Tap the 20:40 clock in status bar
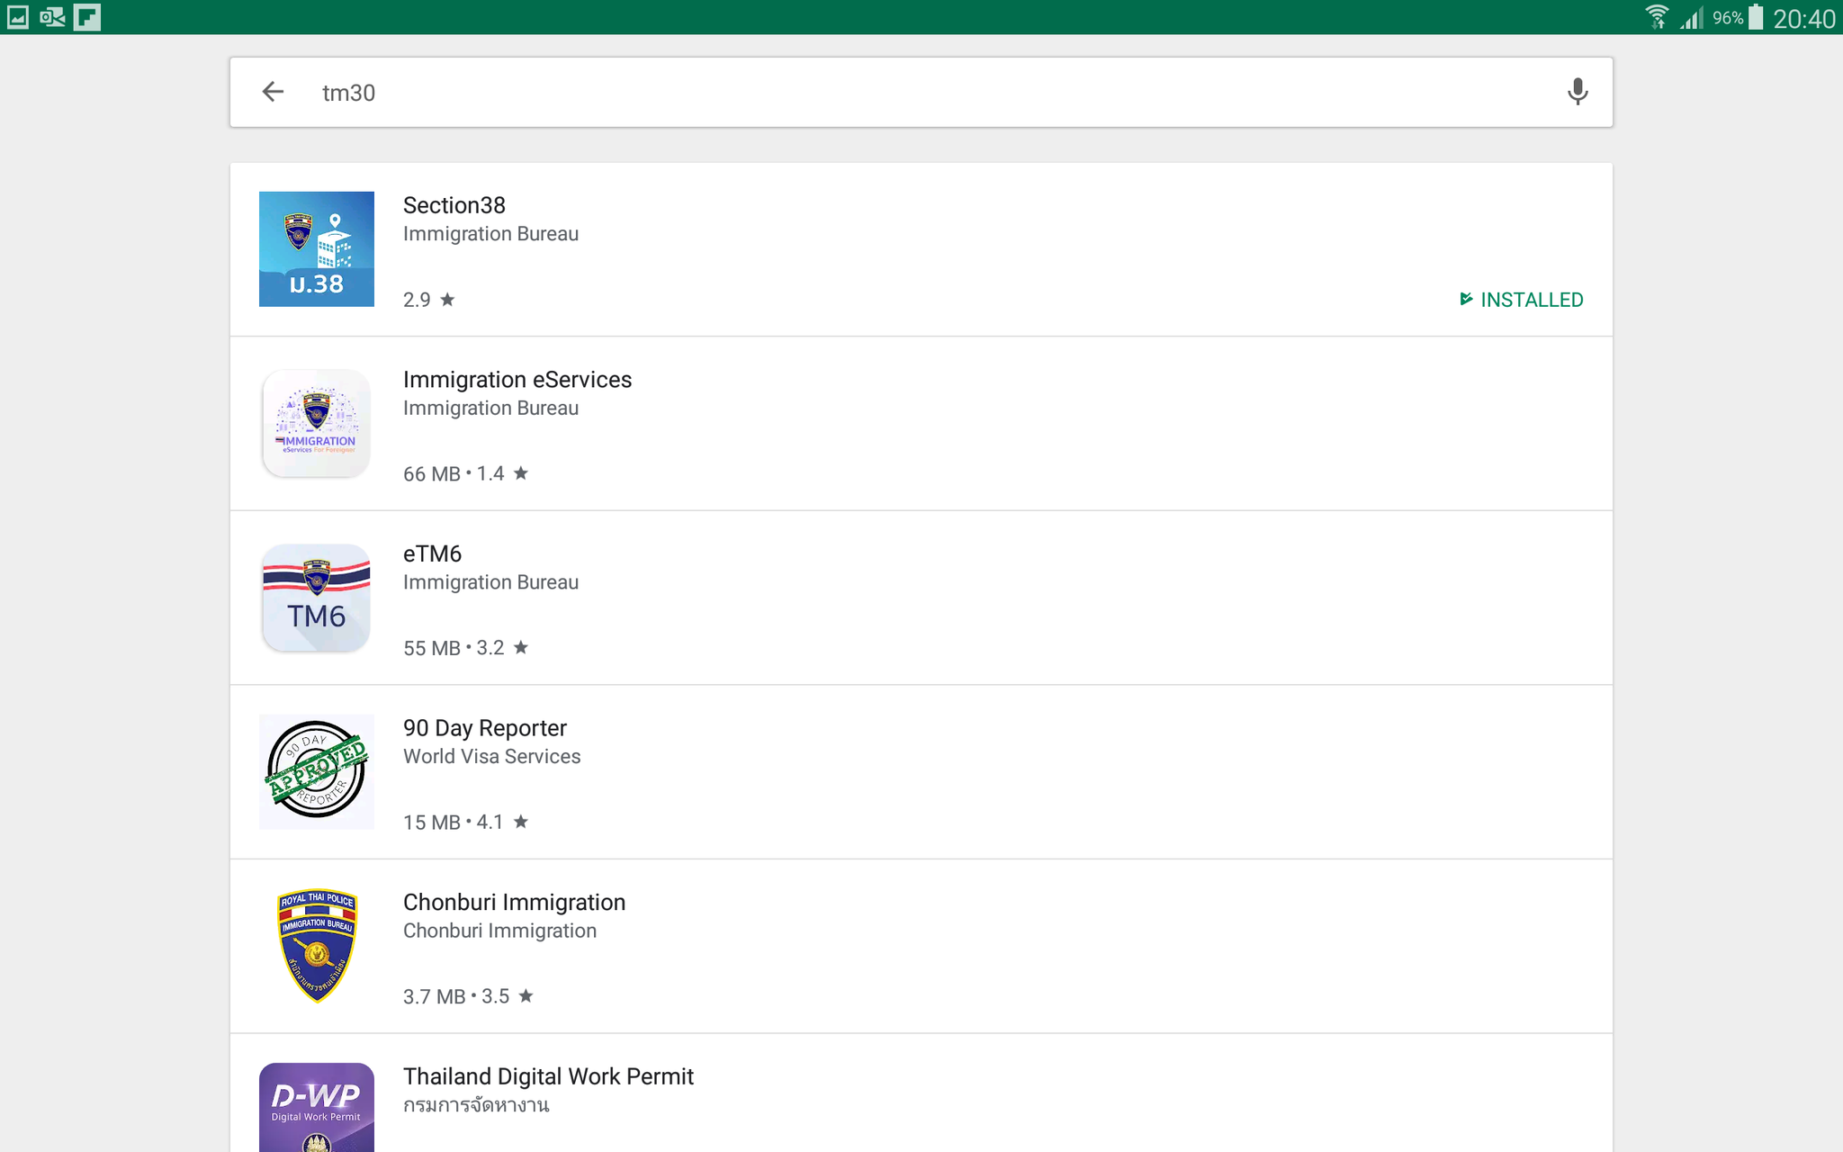 (x=1803, y=18)
